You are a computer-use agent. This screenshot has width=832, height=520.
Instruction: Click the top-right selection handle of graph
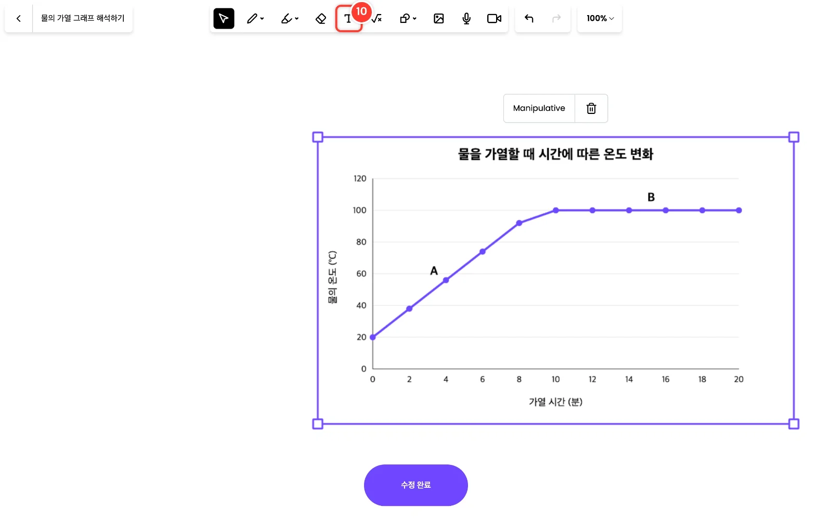click(794, 137)
